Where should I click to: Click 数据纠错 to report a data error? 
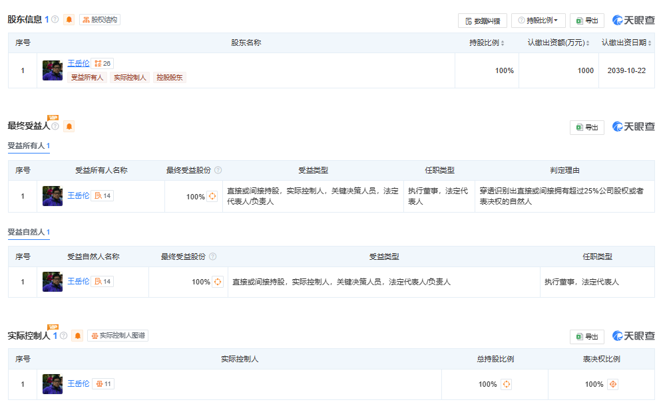[x=483, y=21]
